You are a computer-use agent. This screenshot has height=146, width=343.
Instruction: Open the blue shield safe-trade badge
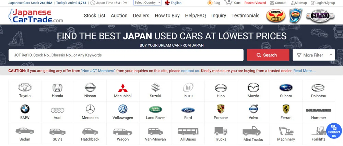(x=296, y=15)
